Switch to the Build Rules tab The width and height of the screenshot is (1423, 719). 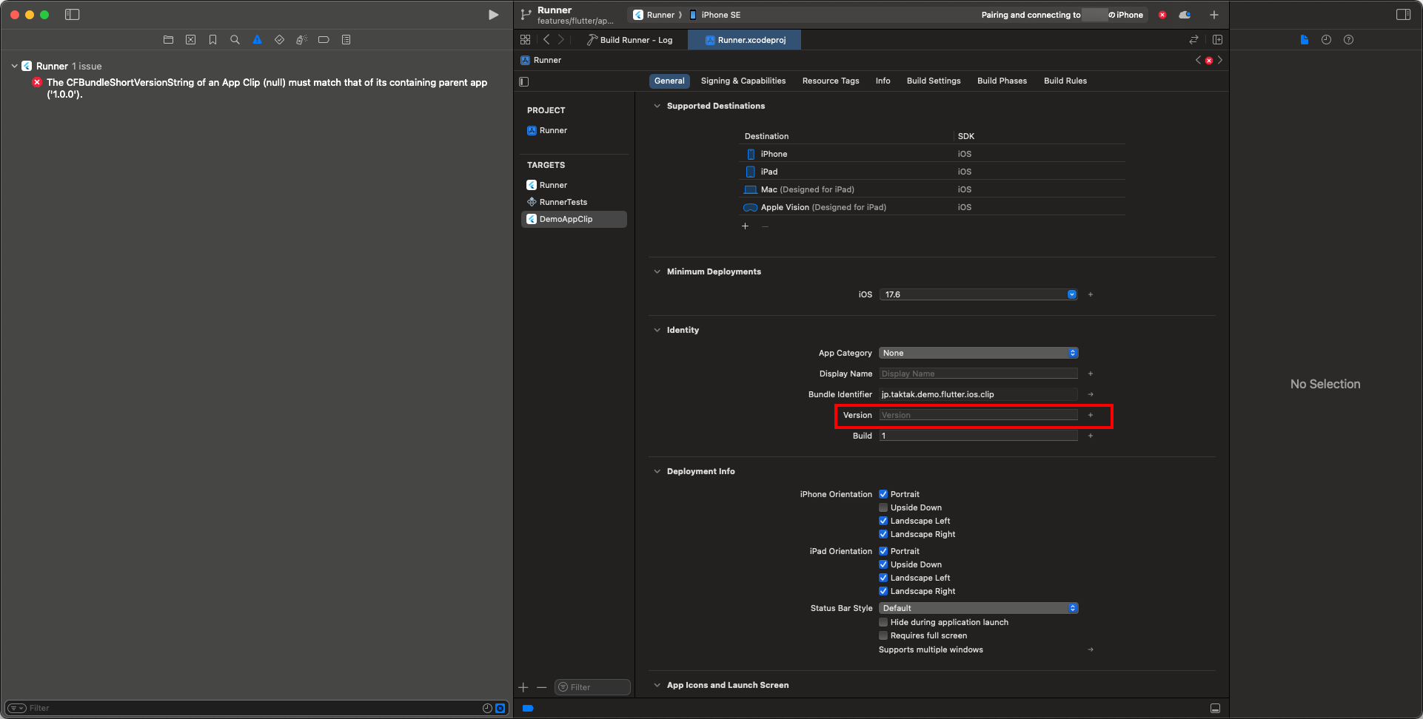(x=1065, y=81)
